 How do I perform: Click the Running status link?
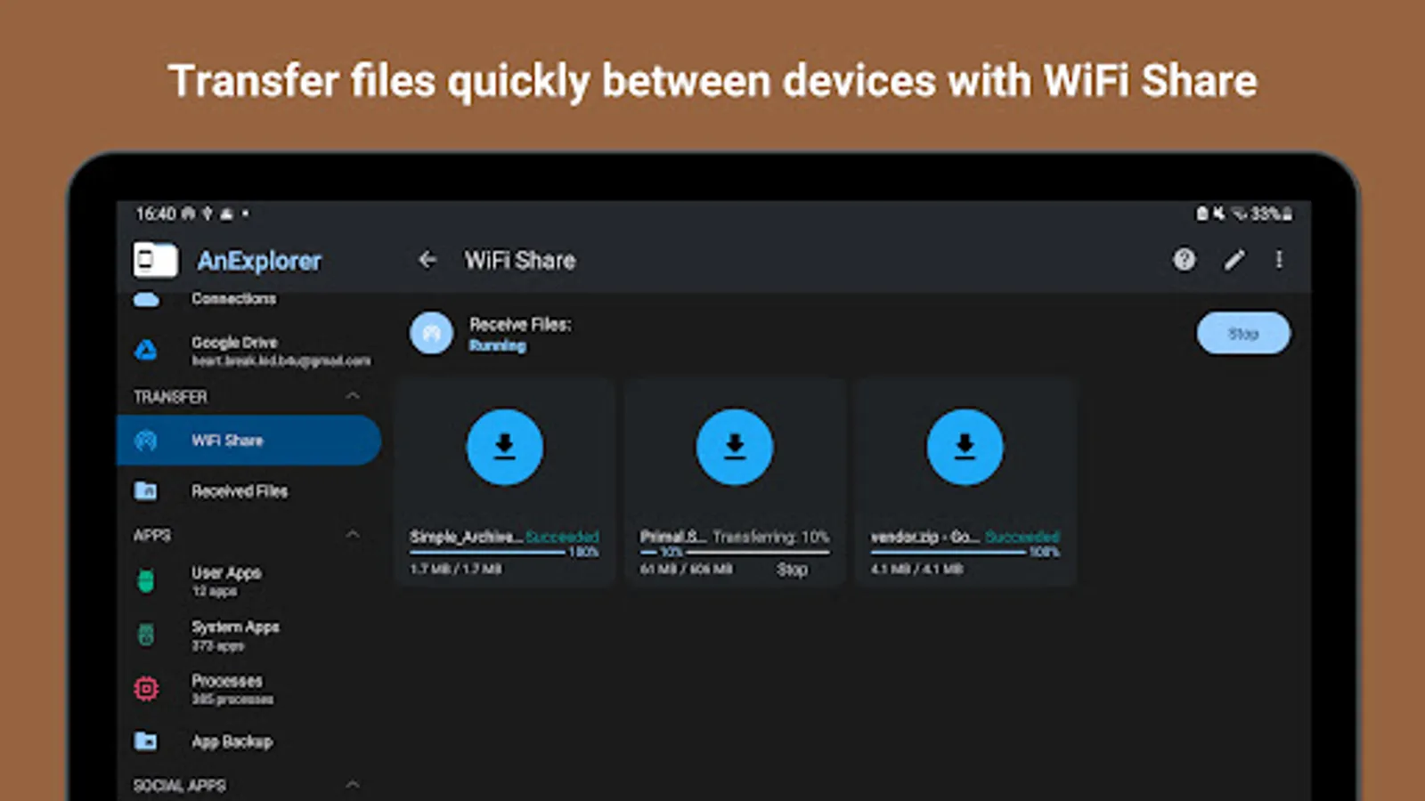click(498, 345)
